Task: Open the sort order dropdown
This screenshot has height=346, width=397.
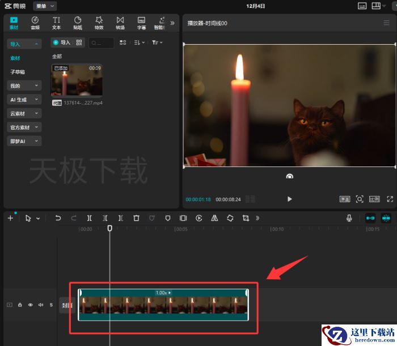Action: tap(140, 42)
